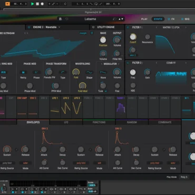Toggle EQ band 1 enable box
The height and width of the screenshot is (195, 195).
tap(13, 192)
